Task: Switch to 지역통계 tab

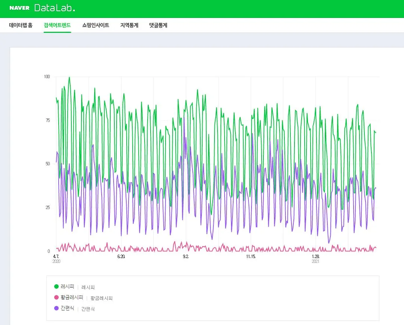Action: tap(129, 25)
